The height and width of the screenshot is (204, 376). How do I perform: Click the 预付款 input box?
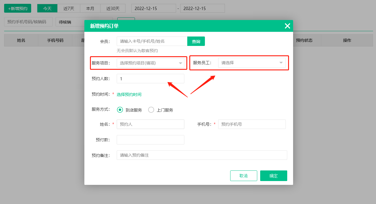coord(150,140)
